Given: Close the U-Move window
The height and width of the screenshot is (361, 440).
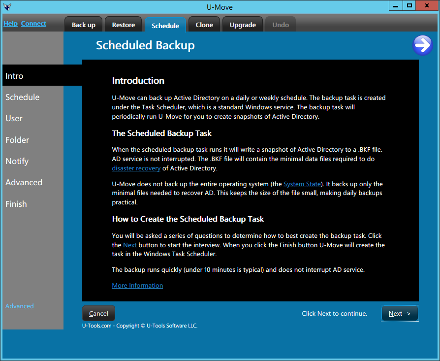Looking at the screenshot, I should [x=427, y=5].
